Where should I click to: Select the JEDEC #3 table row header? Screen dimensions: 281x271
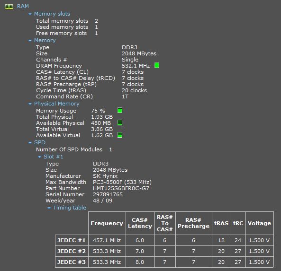pos(72,262)
